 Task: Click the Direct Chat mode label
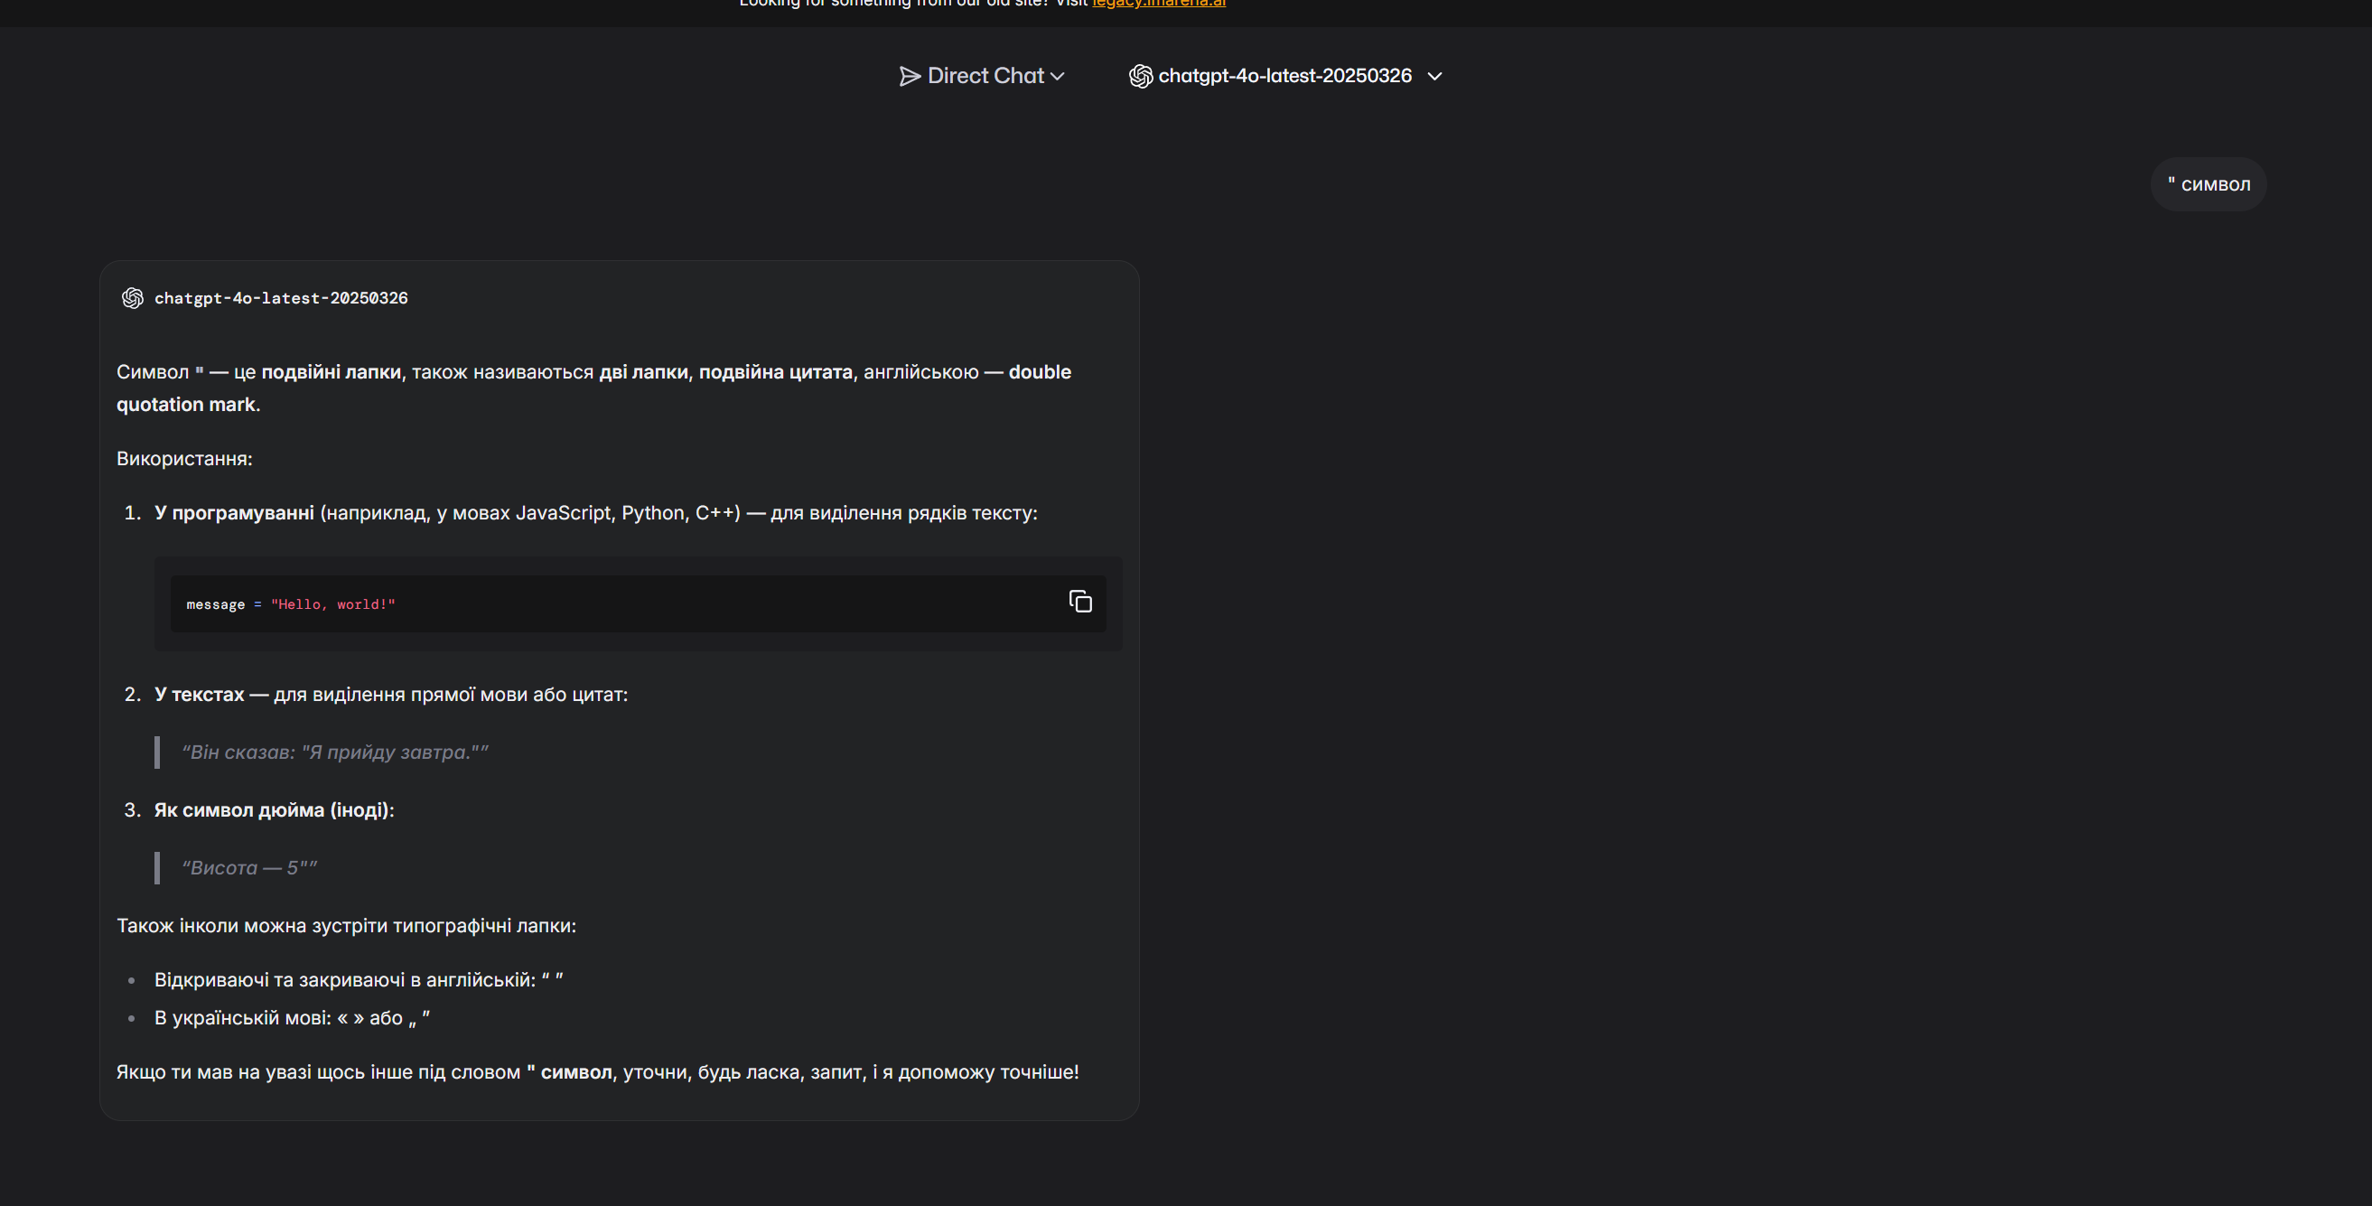tap(985, 77)
